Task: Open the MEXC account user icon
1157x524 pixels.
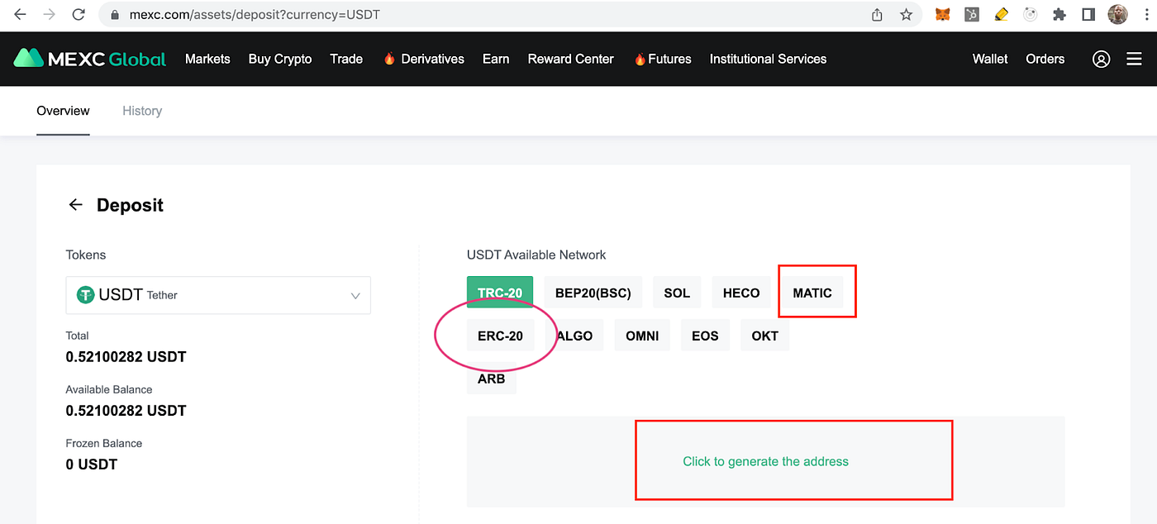Action: point(1101,59)
